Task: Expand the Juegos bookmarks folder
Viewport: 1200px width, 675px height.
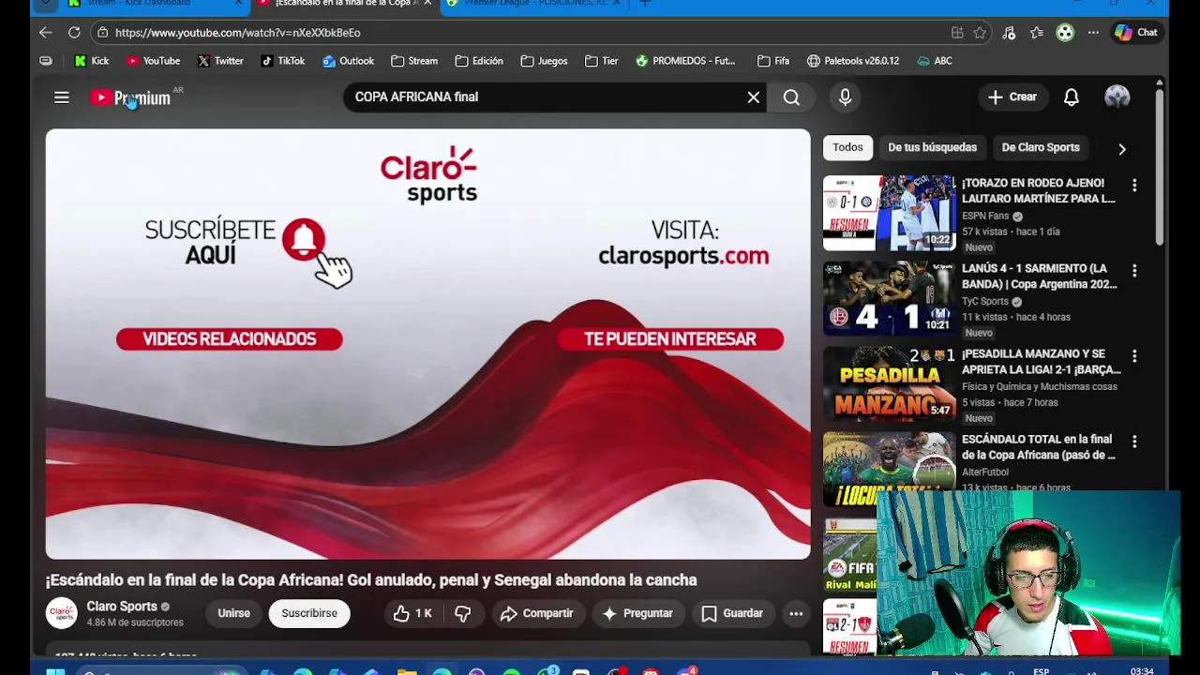Action: tap(544, 61)
